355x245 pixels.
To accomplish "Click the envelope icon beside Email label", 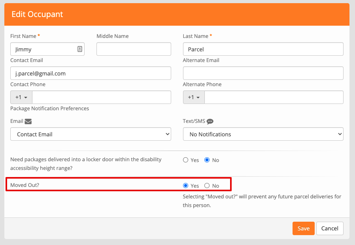I will coord(28,121).
